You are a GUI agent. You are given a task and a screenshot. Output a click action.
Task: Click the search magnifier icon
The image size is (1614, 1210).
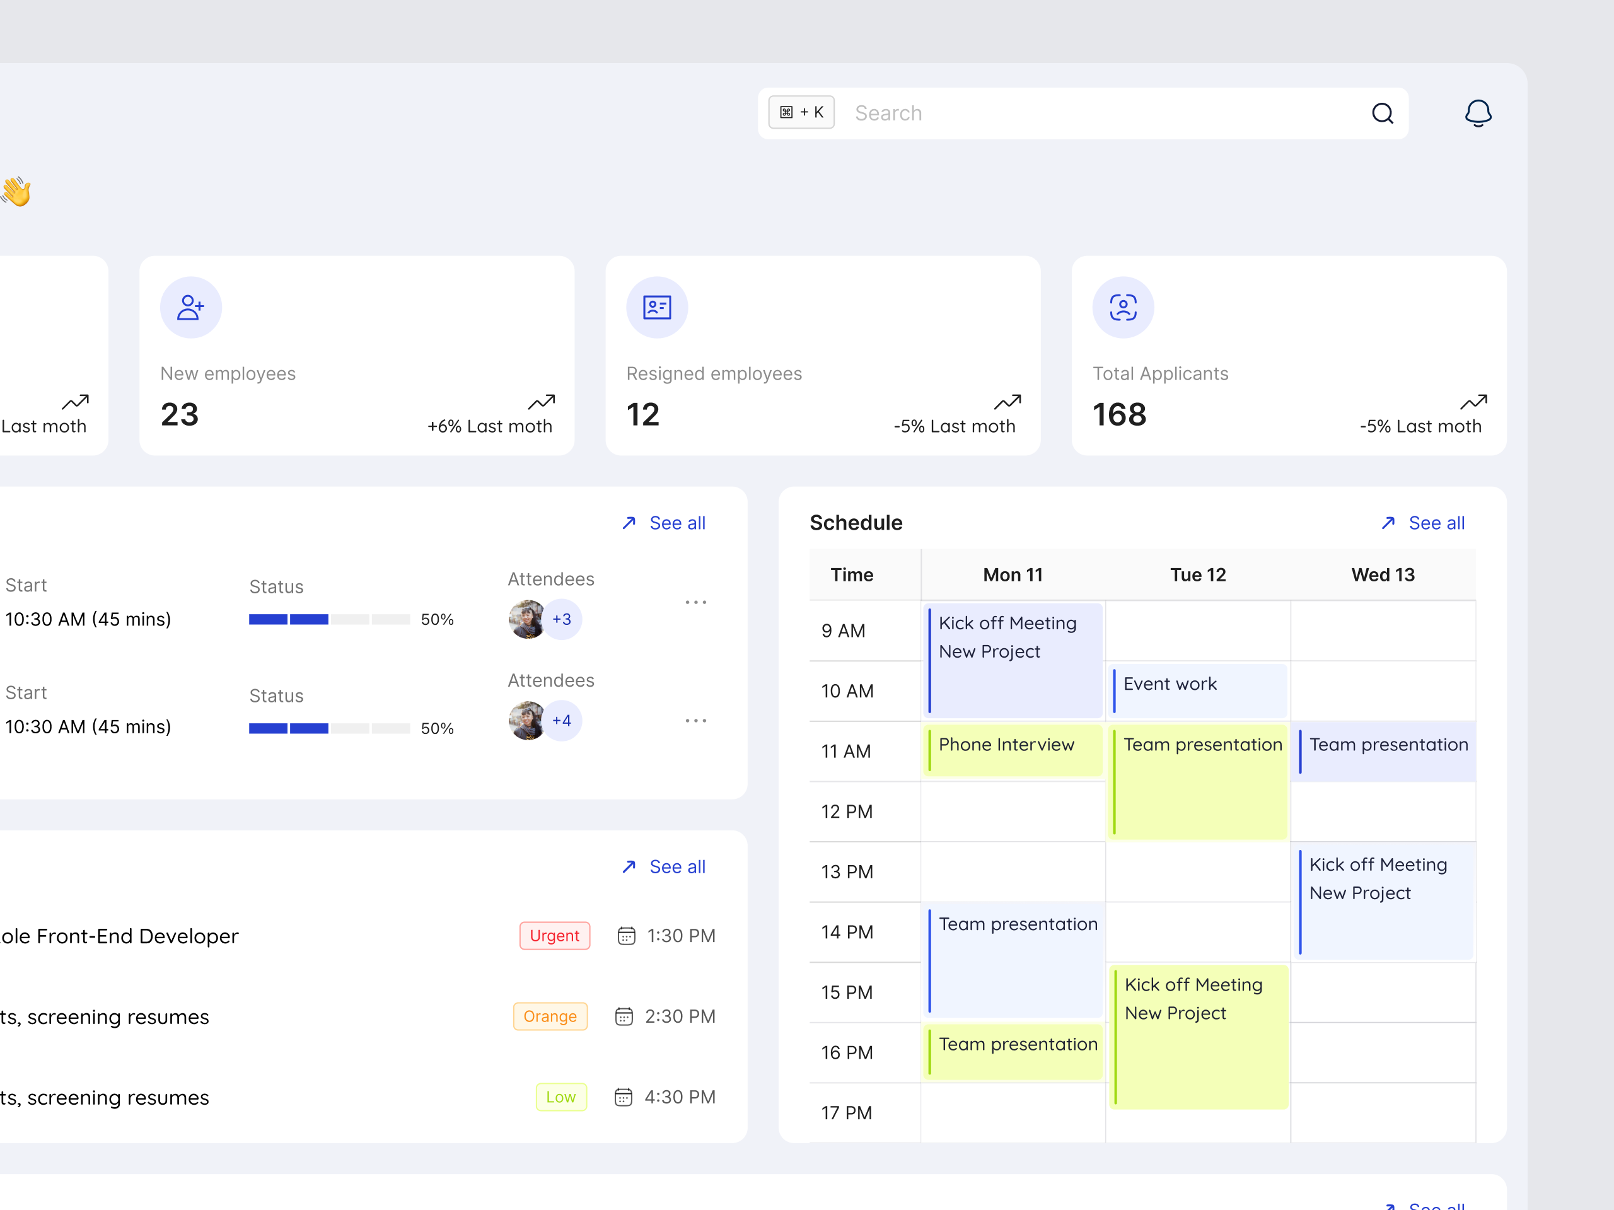(1383, 113)
